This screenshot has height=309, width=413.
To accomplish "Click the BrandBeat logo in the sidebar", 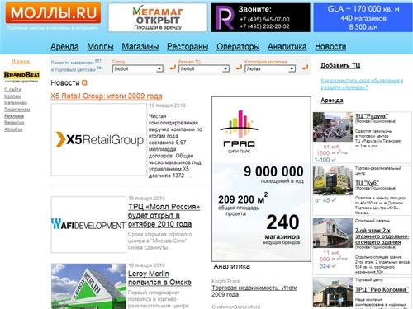I will pos(21,77).
